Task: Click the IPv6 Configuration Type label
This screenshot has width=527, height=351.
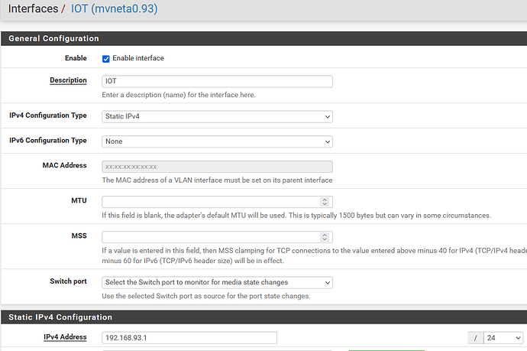Action: (x=47, y=141)
